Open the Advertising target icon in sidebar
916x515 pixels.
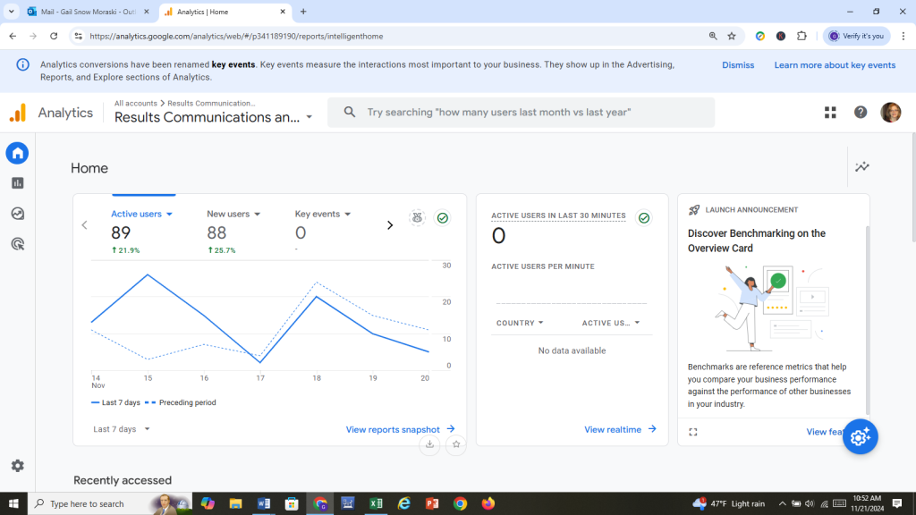[x=18, y=244]
